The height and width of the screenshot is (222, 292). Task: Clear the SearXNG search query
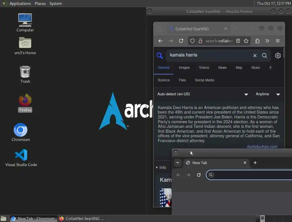tap(255, 56)
